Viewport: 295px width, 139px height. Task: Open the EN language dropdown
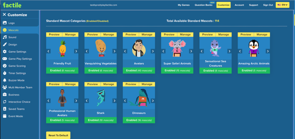coord(282,5)
